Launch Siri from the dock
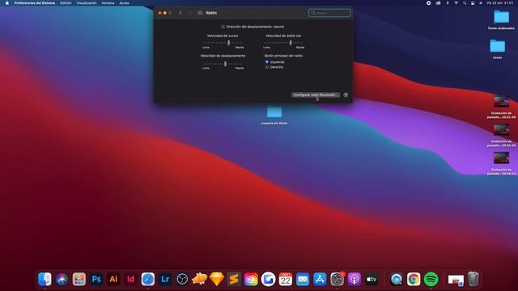 pos(62,280)
